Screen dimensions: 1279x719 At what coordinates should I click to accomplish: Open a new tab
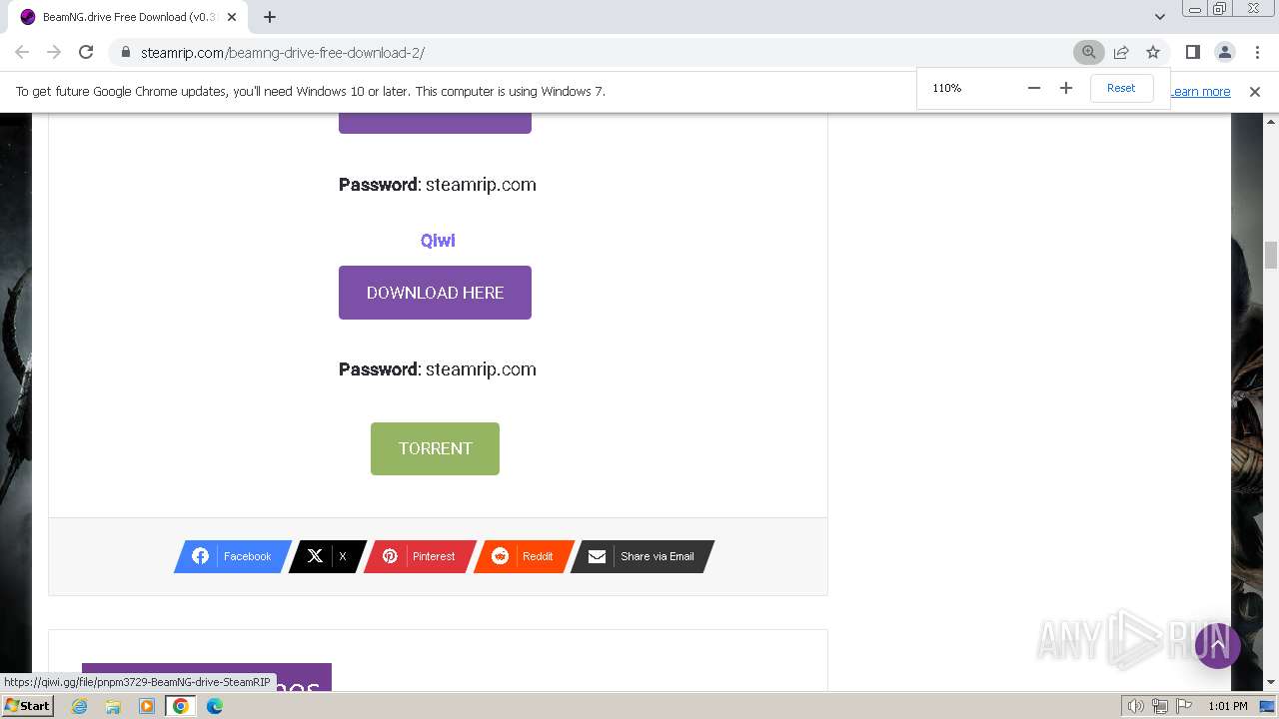coord(270,17)
